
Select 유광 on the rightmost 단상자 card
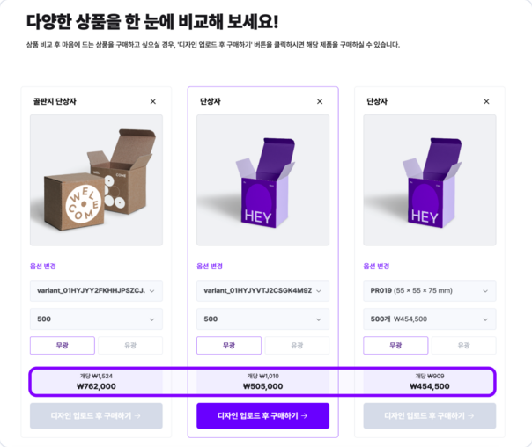pos(464,345)
